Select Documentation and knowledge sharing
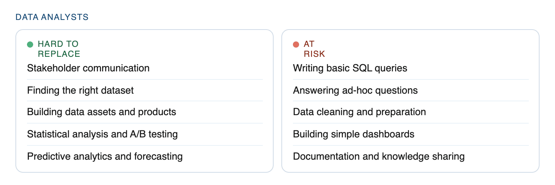The image size is (555, 185). 378,157
